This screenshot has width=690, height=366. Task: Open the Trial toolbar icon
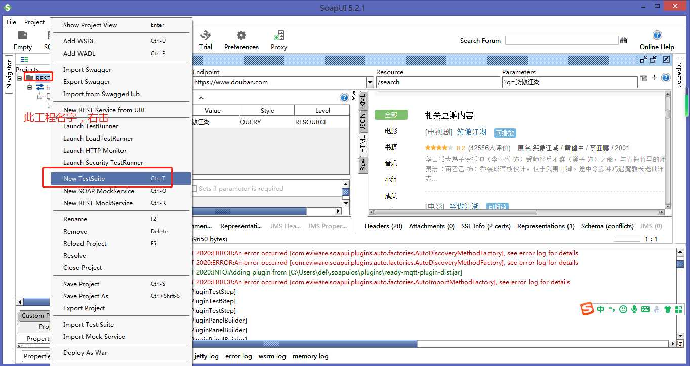(206, 35)
